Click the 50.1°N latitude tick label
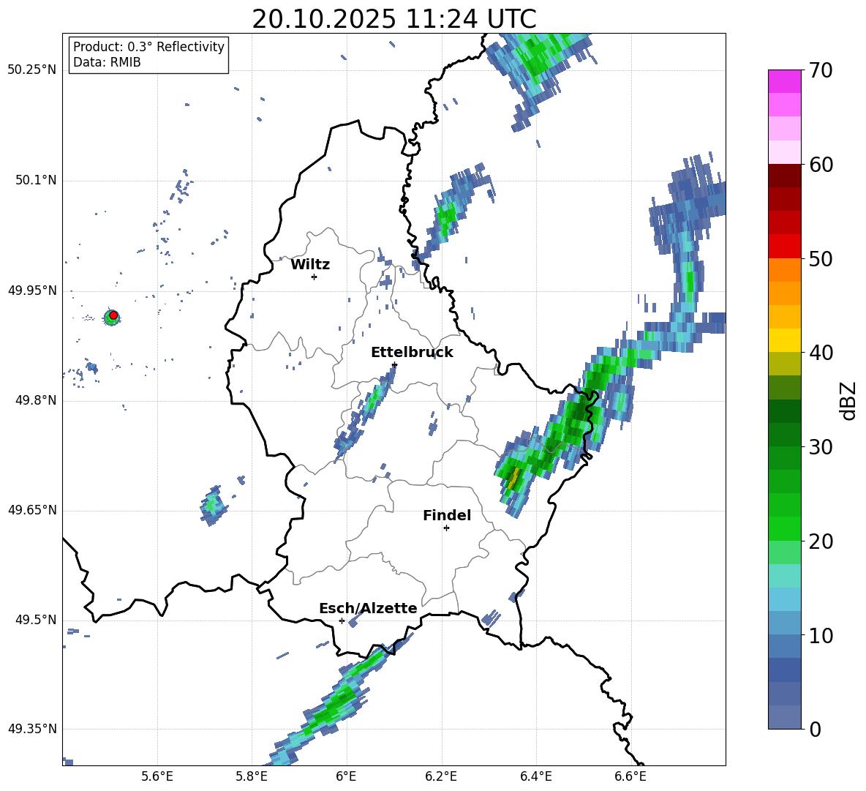This screenshot has width=866, height=791. [x=36, y=181]
